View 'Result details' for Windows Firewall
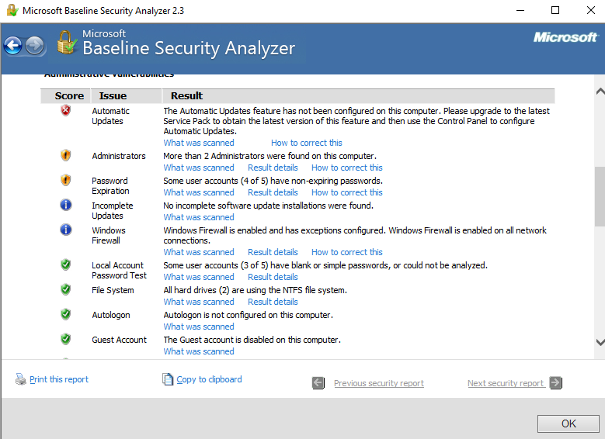The image size is (605, 439). tap(273, 252)
